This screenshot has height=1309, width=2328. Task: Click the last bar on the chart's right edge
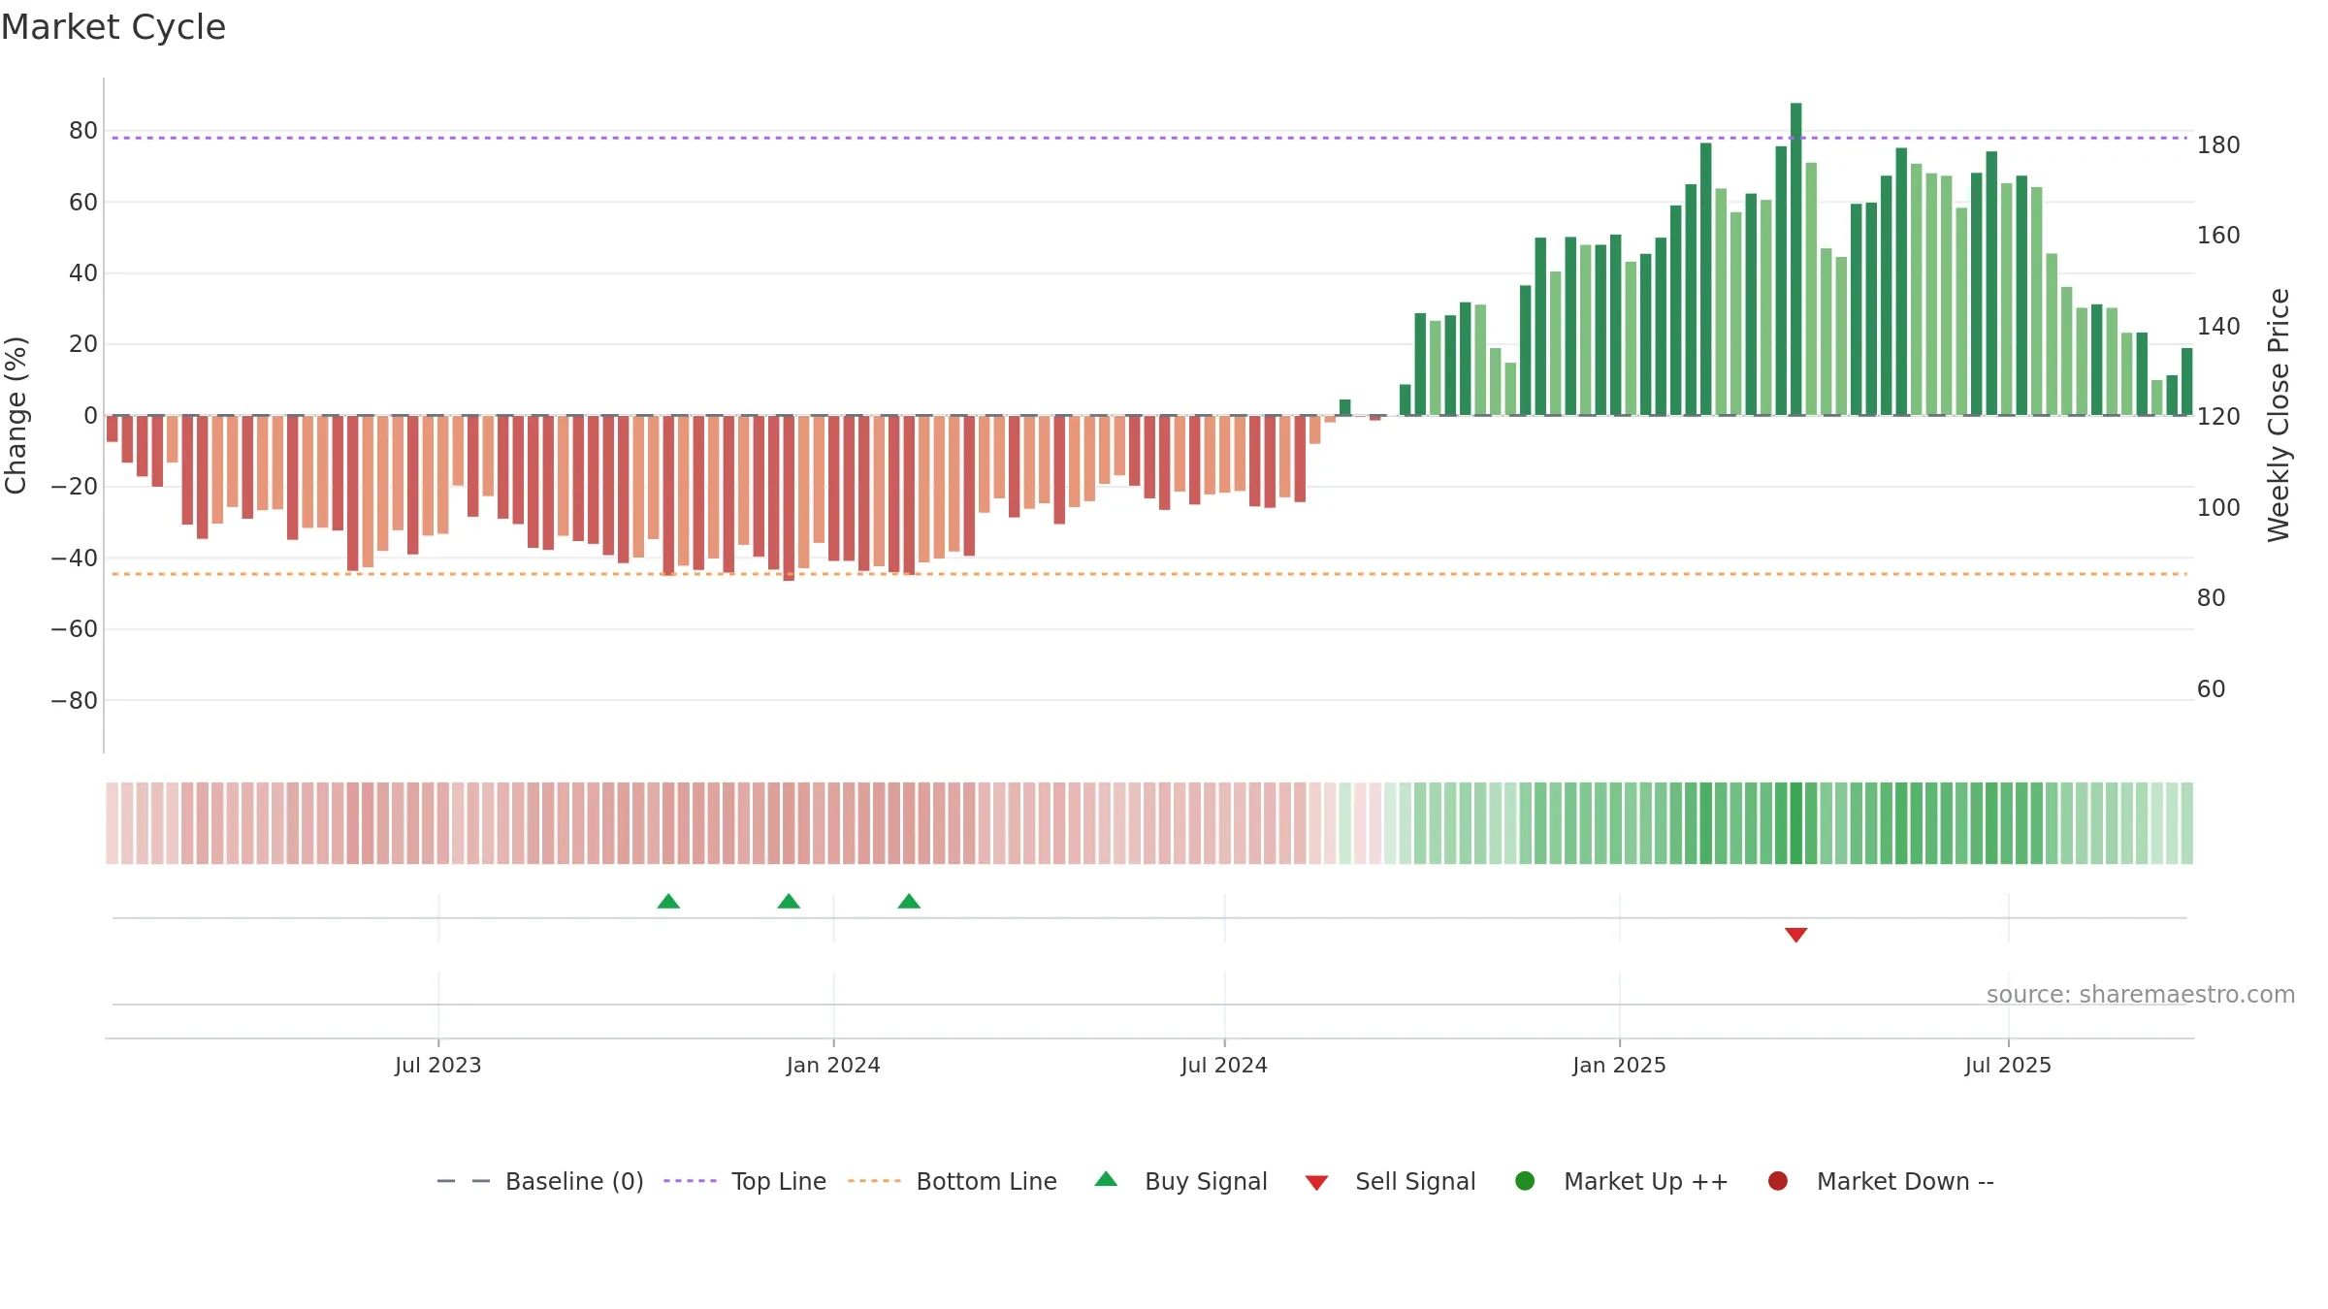point(2186,382)
